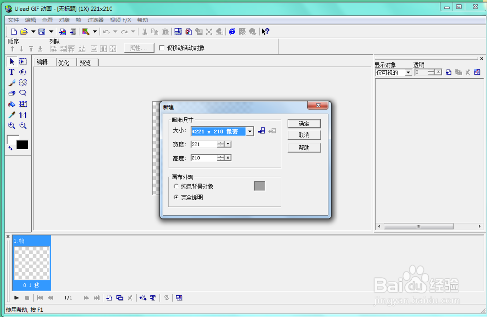Click the Play animation button
The width and height of the screenshot is (487, 317).
point(17,298)
